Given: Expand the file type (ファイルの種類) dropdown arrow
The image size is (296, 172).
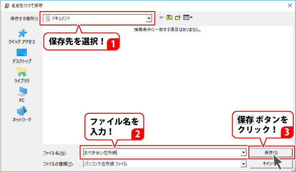Looking at the screenshot, I should 243,164.
